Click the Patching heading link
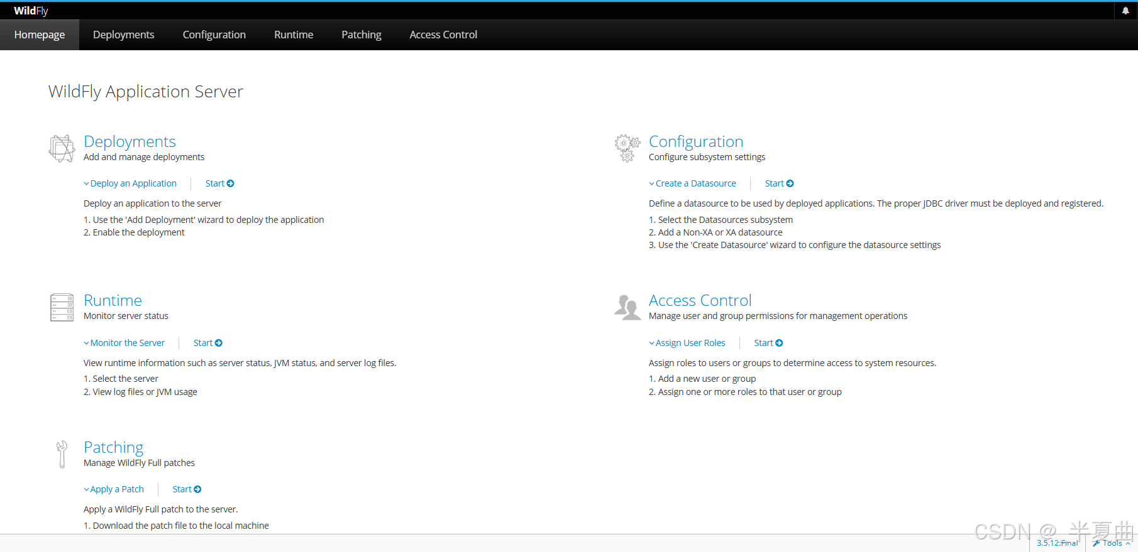Viewport: 1138px width, 552px height. click(113, 447)
